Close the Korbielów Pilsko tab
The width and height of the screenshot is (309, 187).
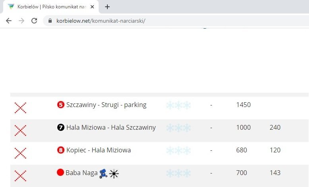[x=92, y=7]
